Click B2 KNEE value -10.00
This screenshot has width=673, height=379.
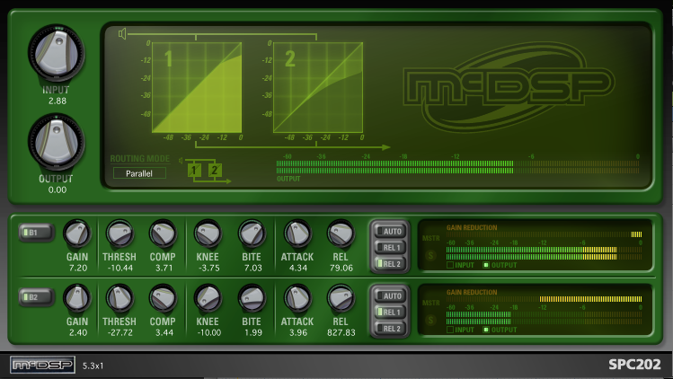[209, 332]
